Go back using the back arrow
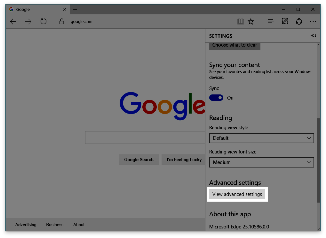This screenshot has width=326, height=238. pos(13,22)
